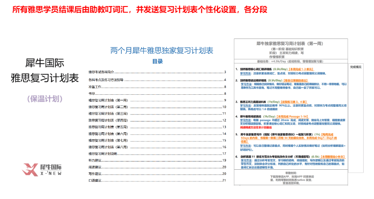The height and width of the screenshot is (199, 374).
Task: Jump to the 口语建议 contents entry
Action: coord(95,180)
